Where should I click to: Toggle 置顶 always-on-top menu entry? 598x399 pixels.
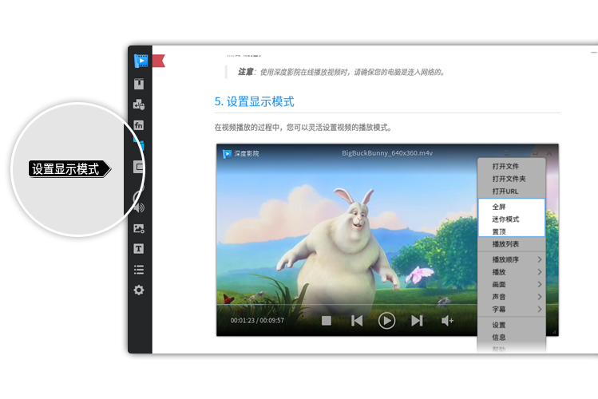[x=512, y=231]
